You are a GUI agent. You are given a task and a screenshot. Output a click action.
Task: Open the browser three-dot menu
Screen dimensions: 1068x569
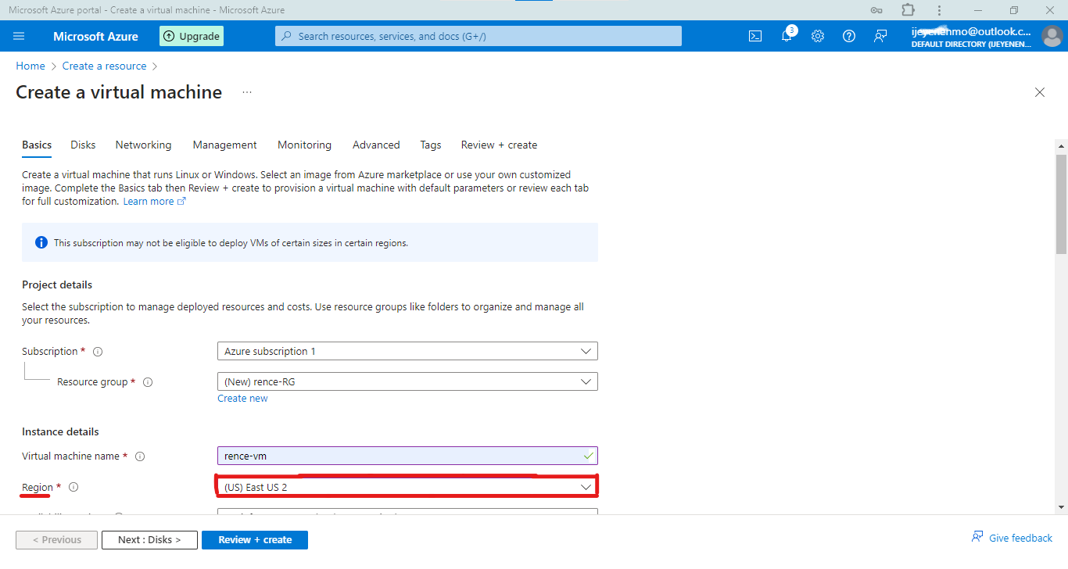[939, 10]
